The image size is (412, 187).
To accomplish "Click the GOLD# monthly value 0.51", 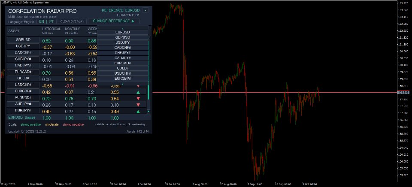I will click(70, 79).
